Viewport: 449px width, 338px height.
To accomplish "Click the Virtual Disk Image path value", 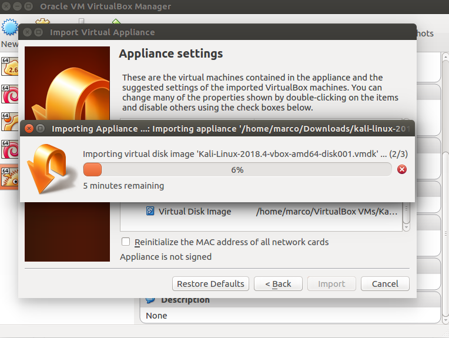I will point(327,212).
